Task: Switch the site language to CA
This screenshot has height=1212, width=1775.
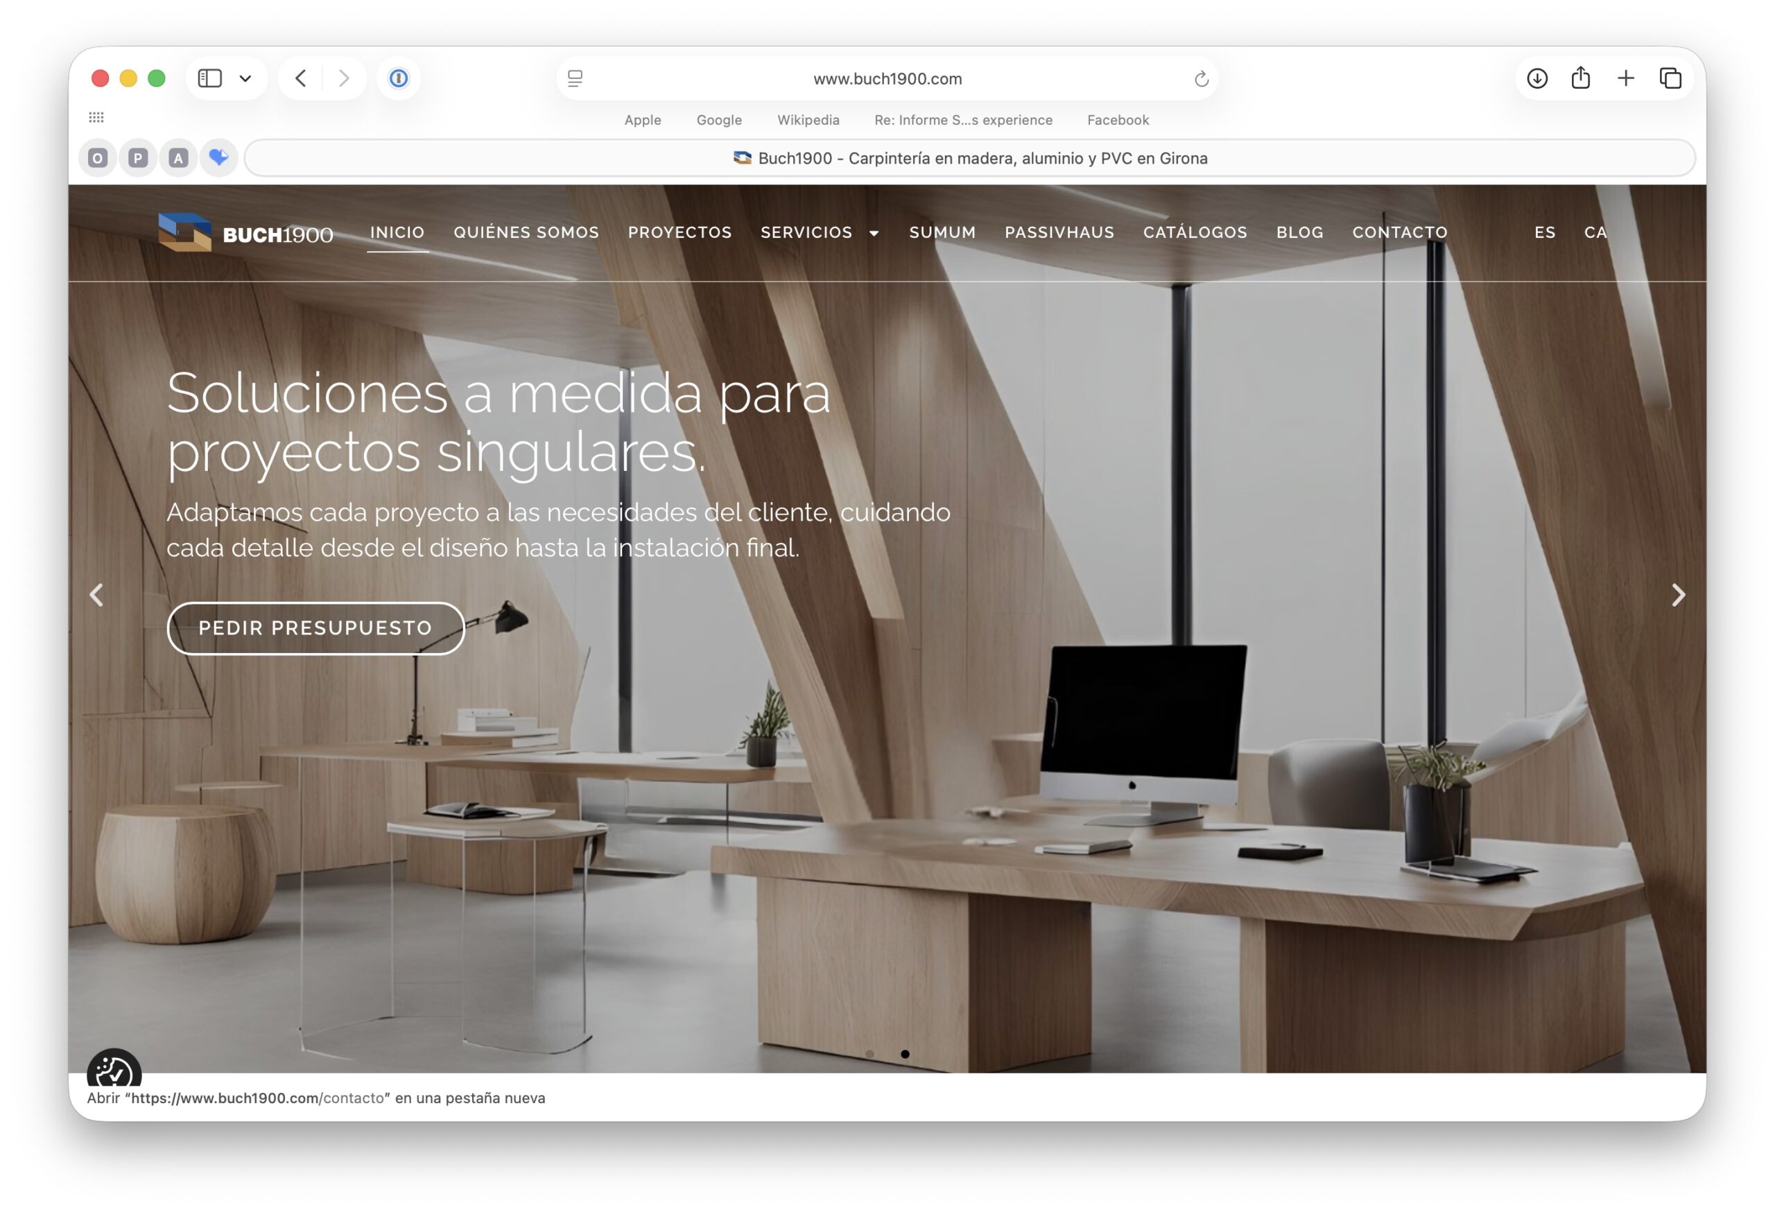Action: (x=1595, y=232)
